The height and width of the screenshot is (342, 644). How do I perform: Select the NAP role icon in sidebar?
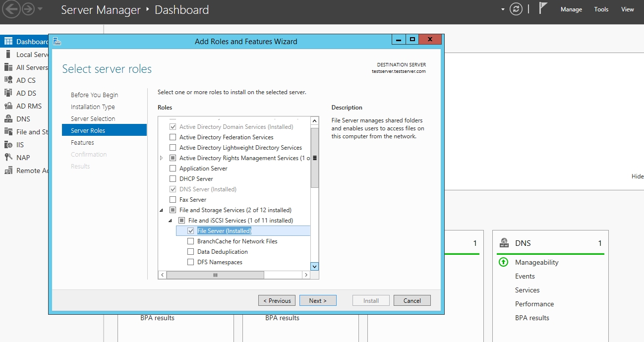[8, 158]
